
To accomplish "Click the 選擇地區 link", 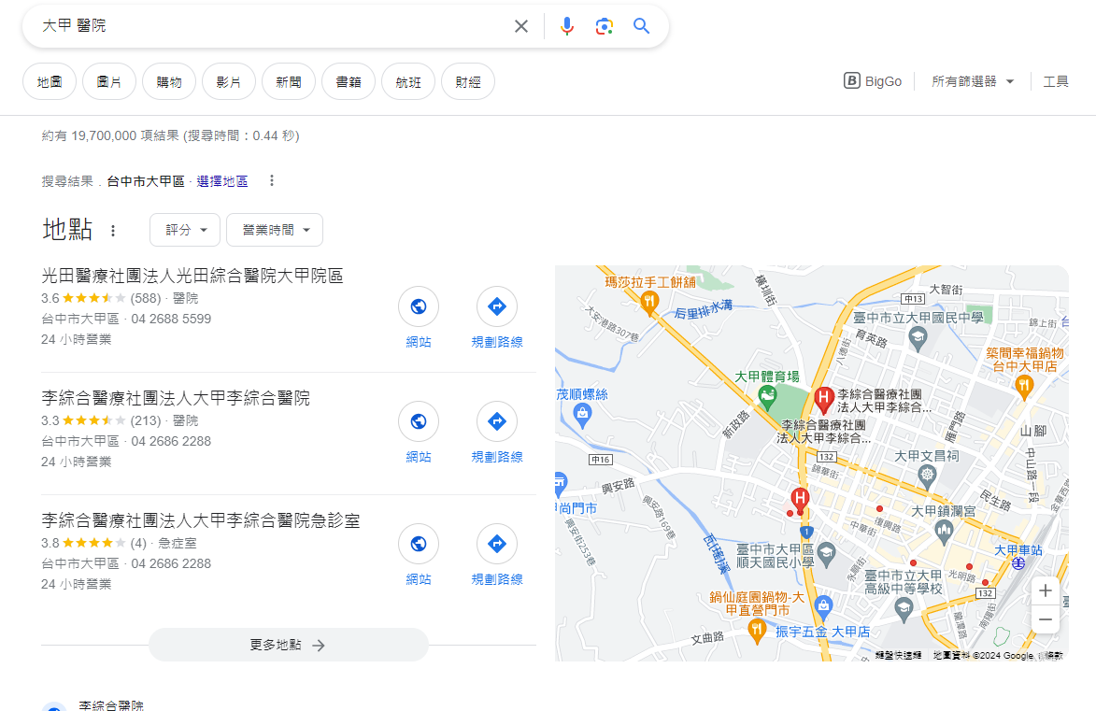I will [x=222, y=181].
